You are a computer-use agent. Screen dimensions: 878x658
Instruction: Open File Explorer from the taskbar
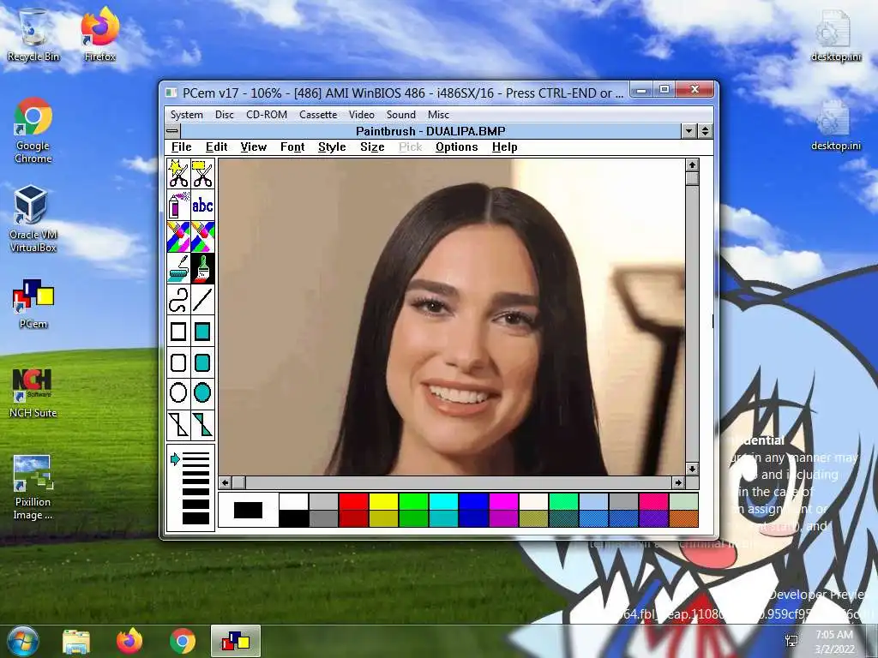tap(76, 641)
